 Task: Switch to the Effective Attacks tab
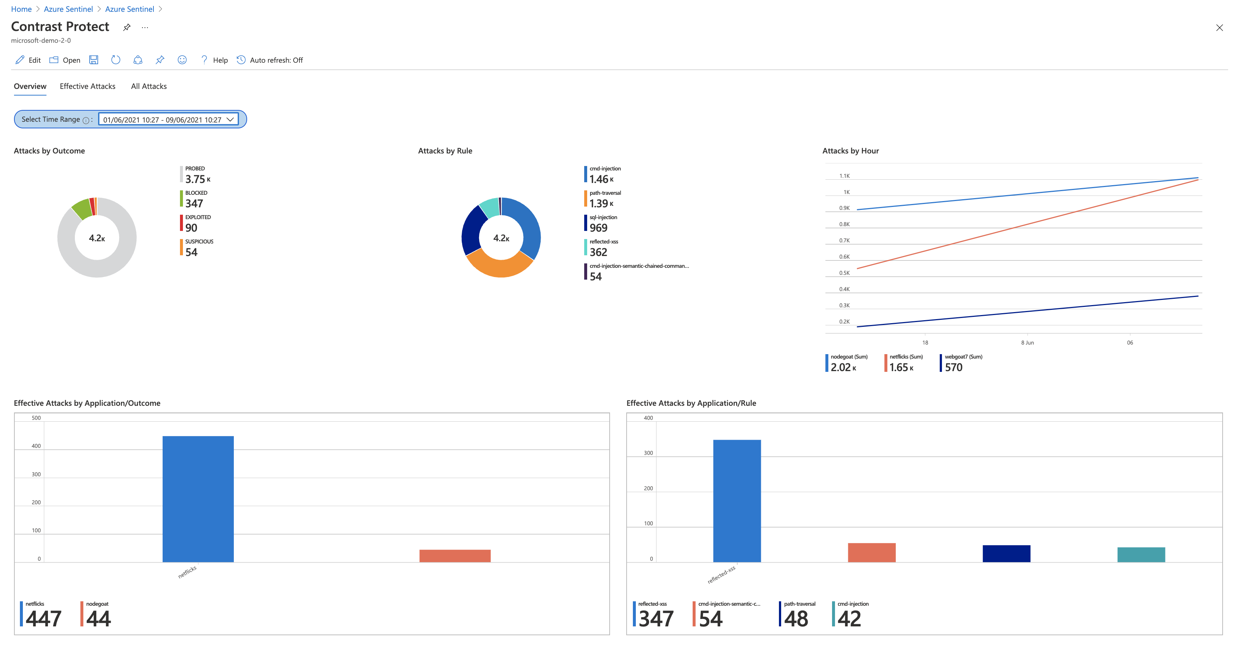pos(87,86)
